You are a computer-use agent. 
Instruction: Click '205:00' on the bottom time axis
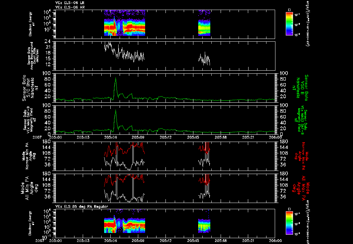pos(56,241)
